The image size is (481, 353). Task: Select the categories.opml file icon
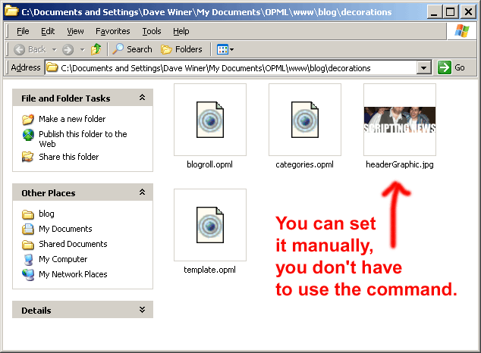(x=305, y=120)
